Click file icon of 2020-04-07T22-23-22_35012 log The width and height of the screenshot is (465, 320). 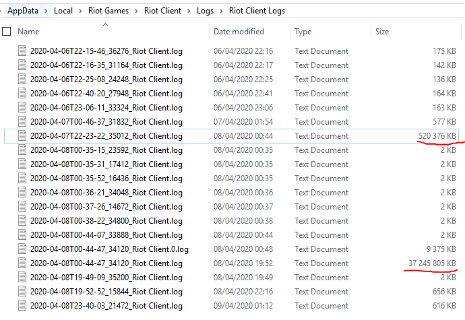[22, 135]
